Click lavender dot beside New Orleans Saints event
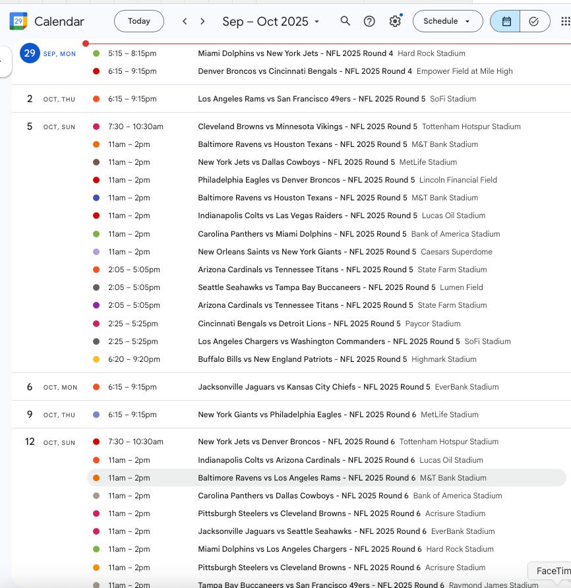 96,252
